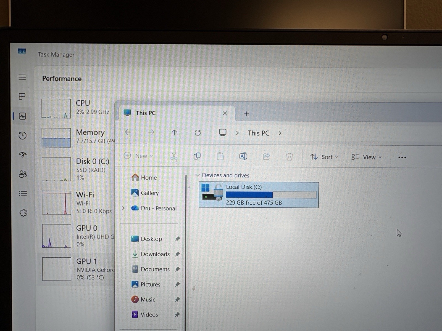This screenshot has width=442, height=331.
Task: Select the This PC tab
Action: point(177,113)
